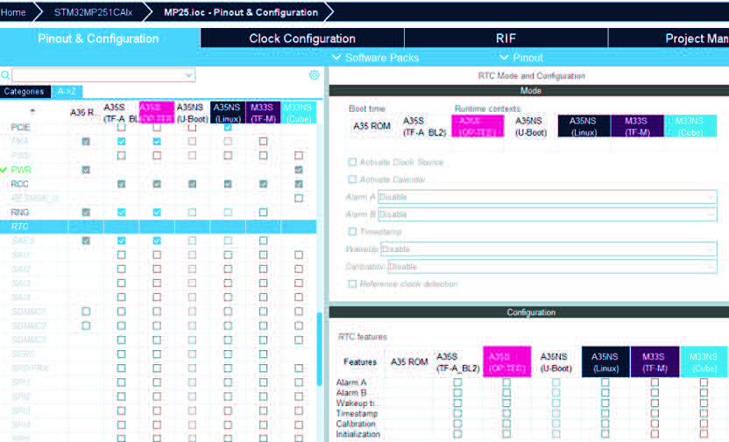This screenshot has height=442, width=729.
Task: Select the SAES peripheral row
Action: pos(23,241)
